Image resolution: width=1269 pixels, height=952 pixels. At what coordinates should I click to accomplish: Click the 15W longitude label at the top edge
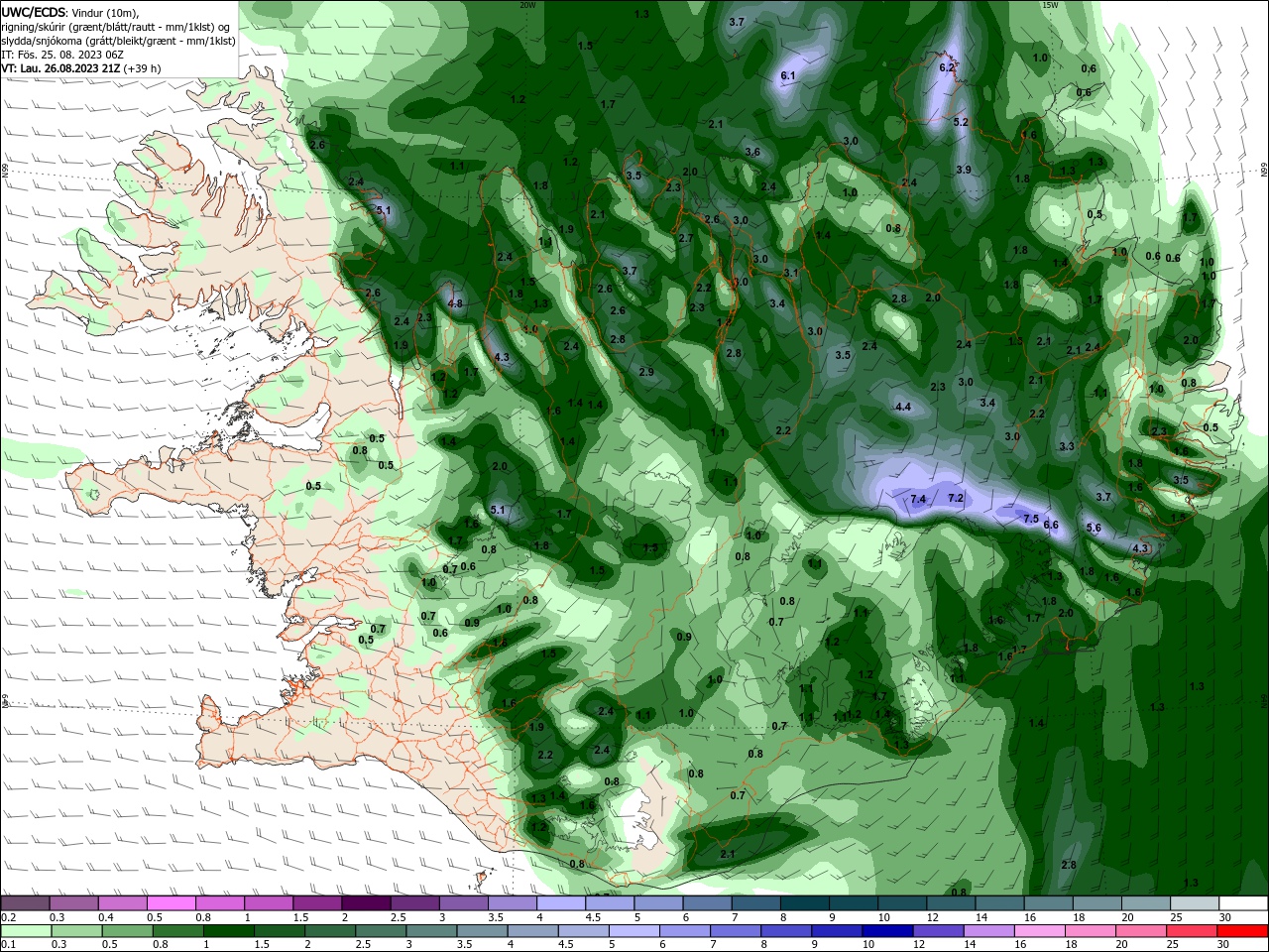1050,5
